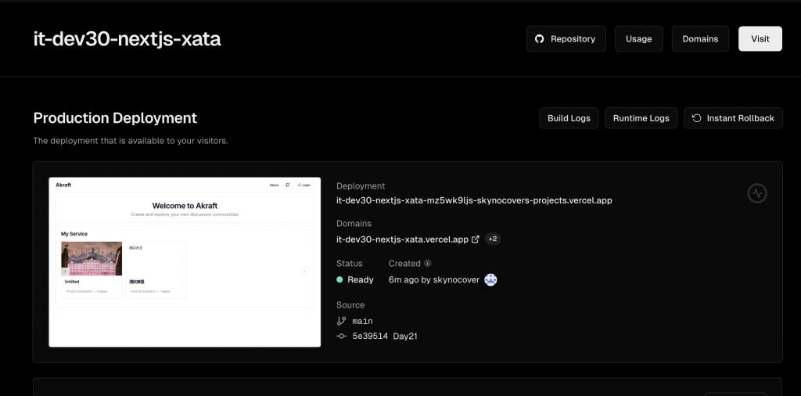The height and width of the screenshot is (396, 801).
Task: Open the it-dev30-nextjs-xata.vercel.app domain link
Action: [402, 239]
